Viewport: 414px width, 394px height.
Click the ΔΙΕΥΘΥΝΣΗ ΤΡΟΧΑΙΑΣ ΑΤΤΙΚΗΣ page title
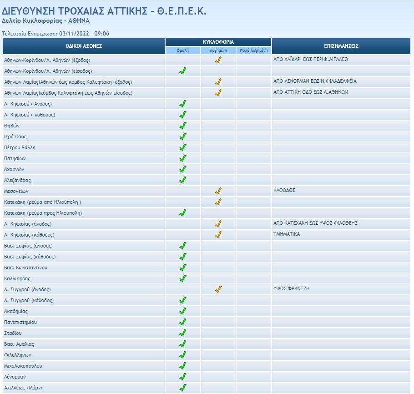point(104,11)
